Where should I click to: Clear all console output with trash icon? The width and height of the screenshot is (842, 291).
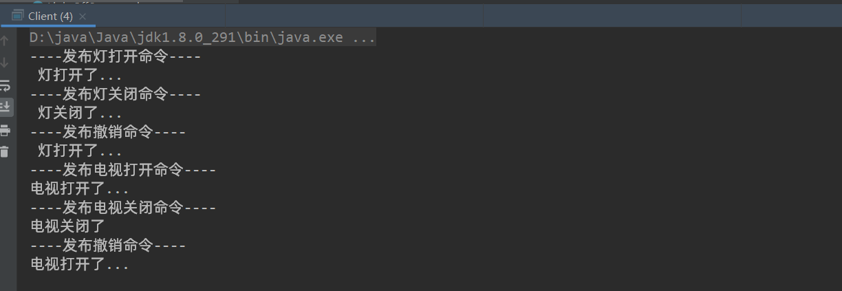click(x=5, y=151)
